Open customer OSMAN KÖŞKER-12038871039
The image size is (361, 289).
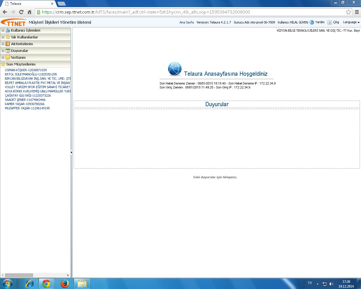(26, 70)
